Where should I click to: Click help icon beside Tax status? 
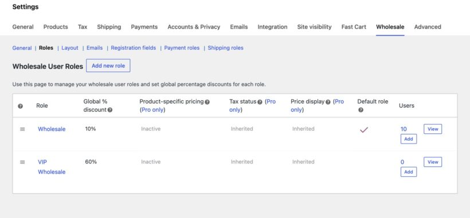[x=260, y=102]
